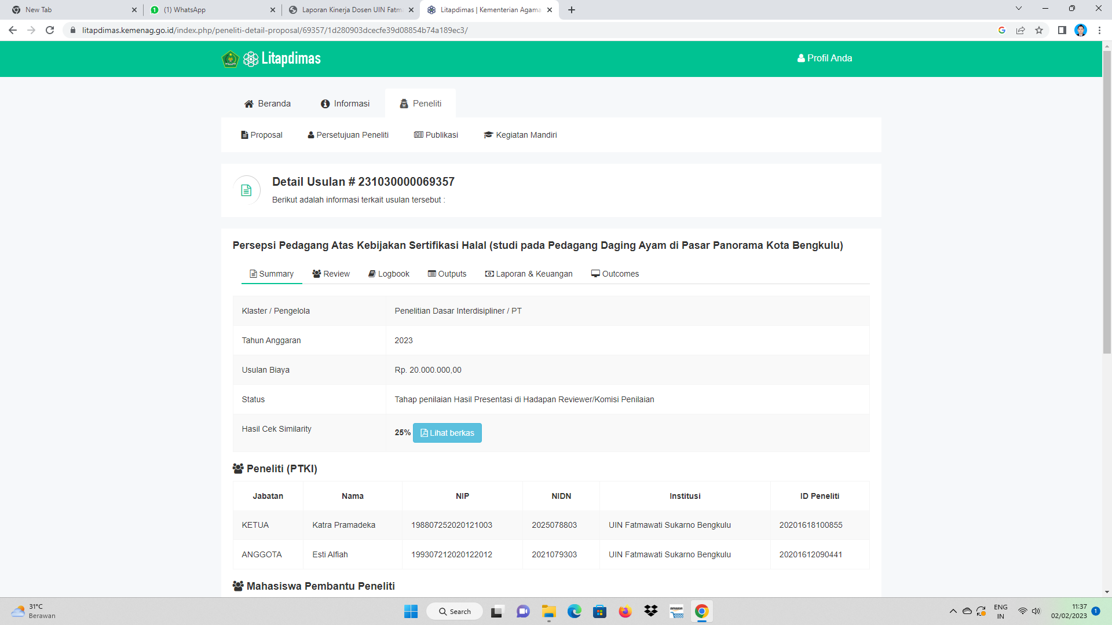Show hidden system tray icons

tap(953, 612)
